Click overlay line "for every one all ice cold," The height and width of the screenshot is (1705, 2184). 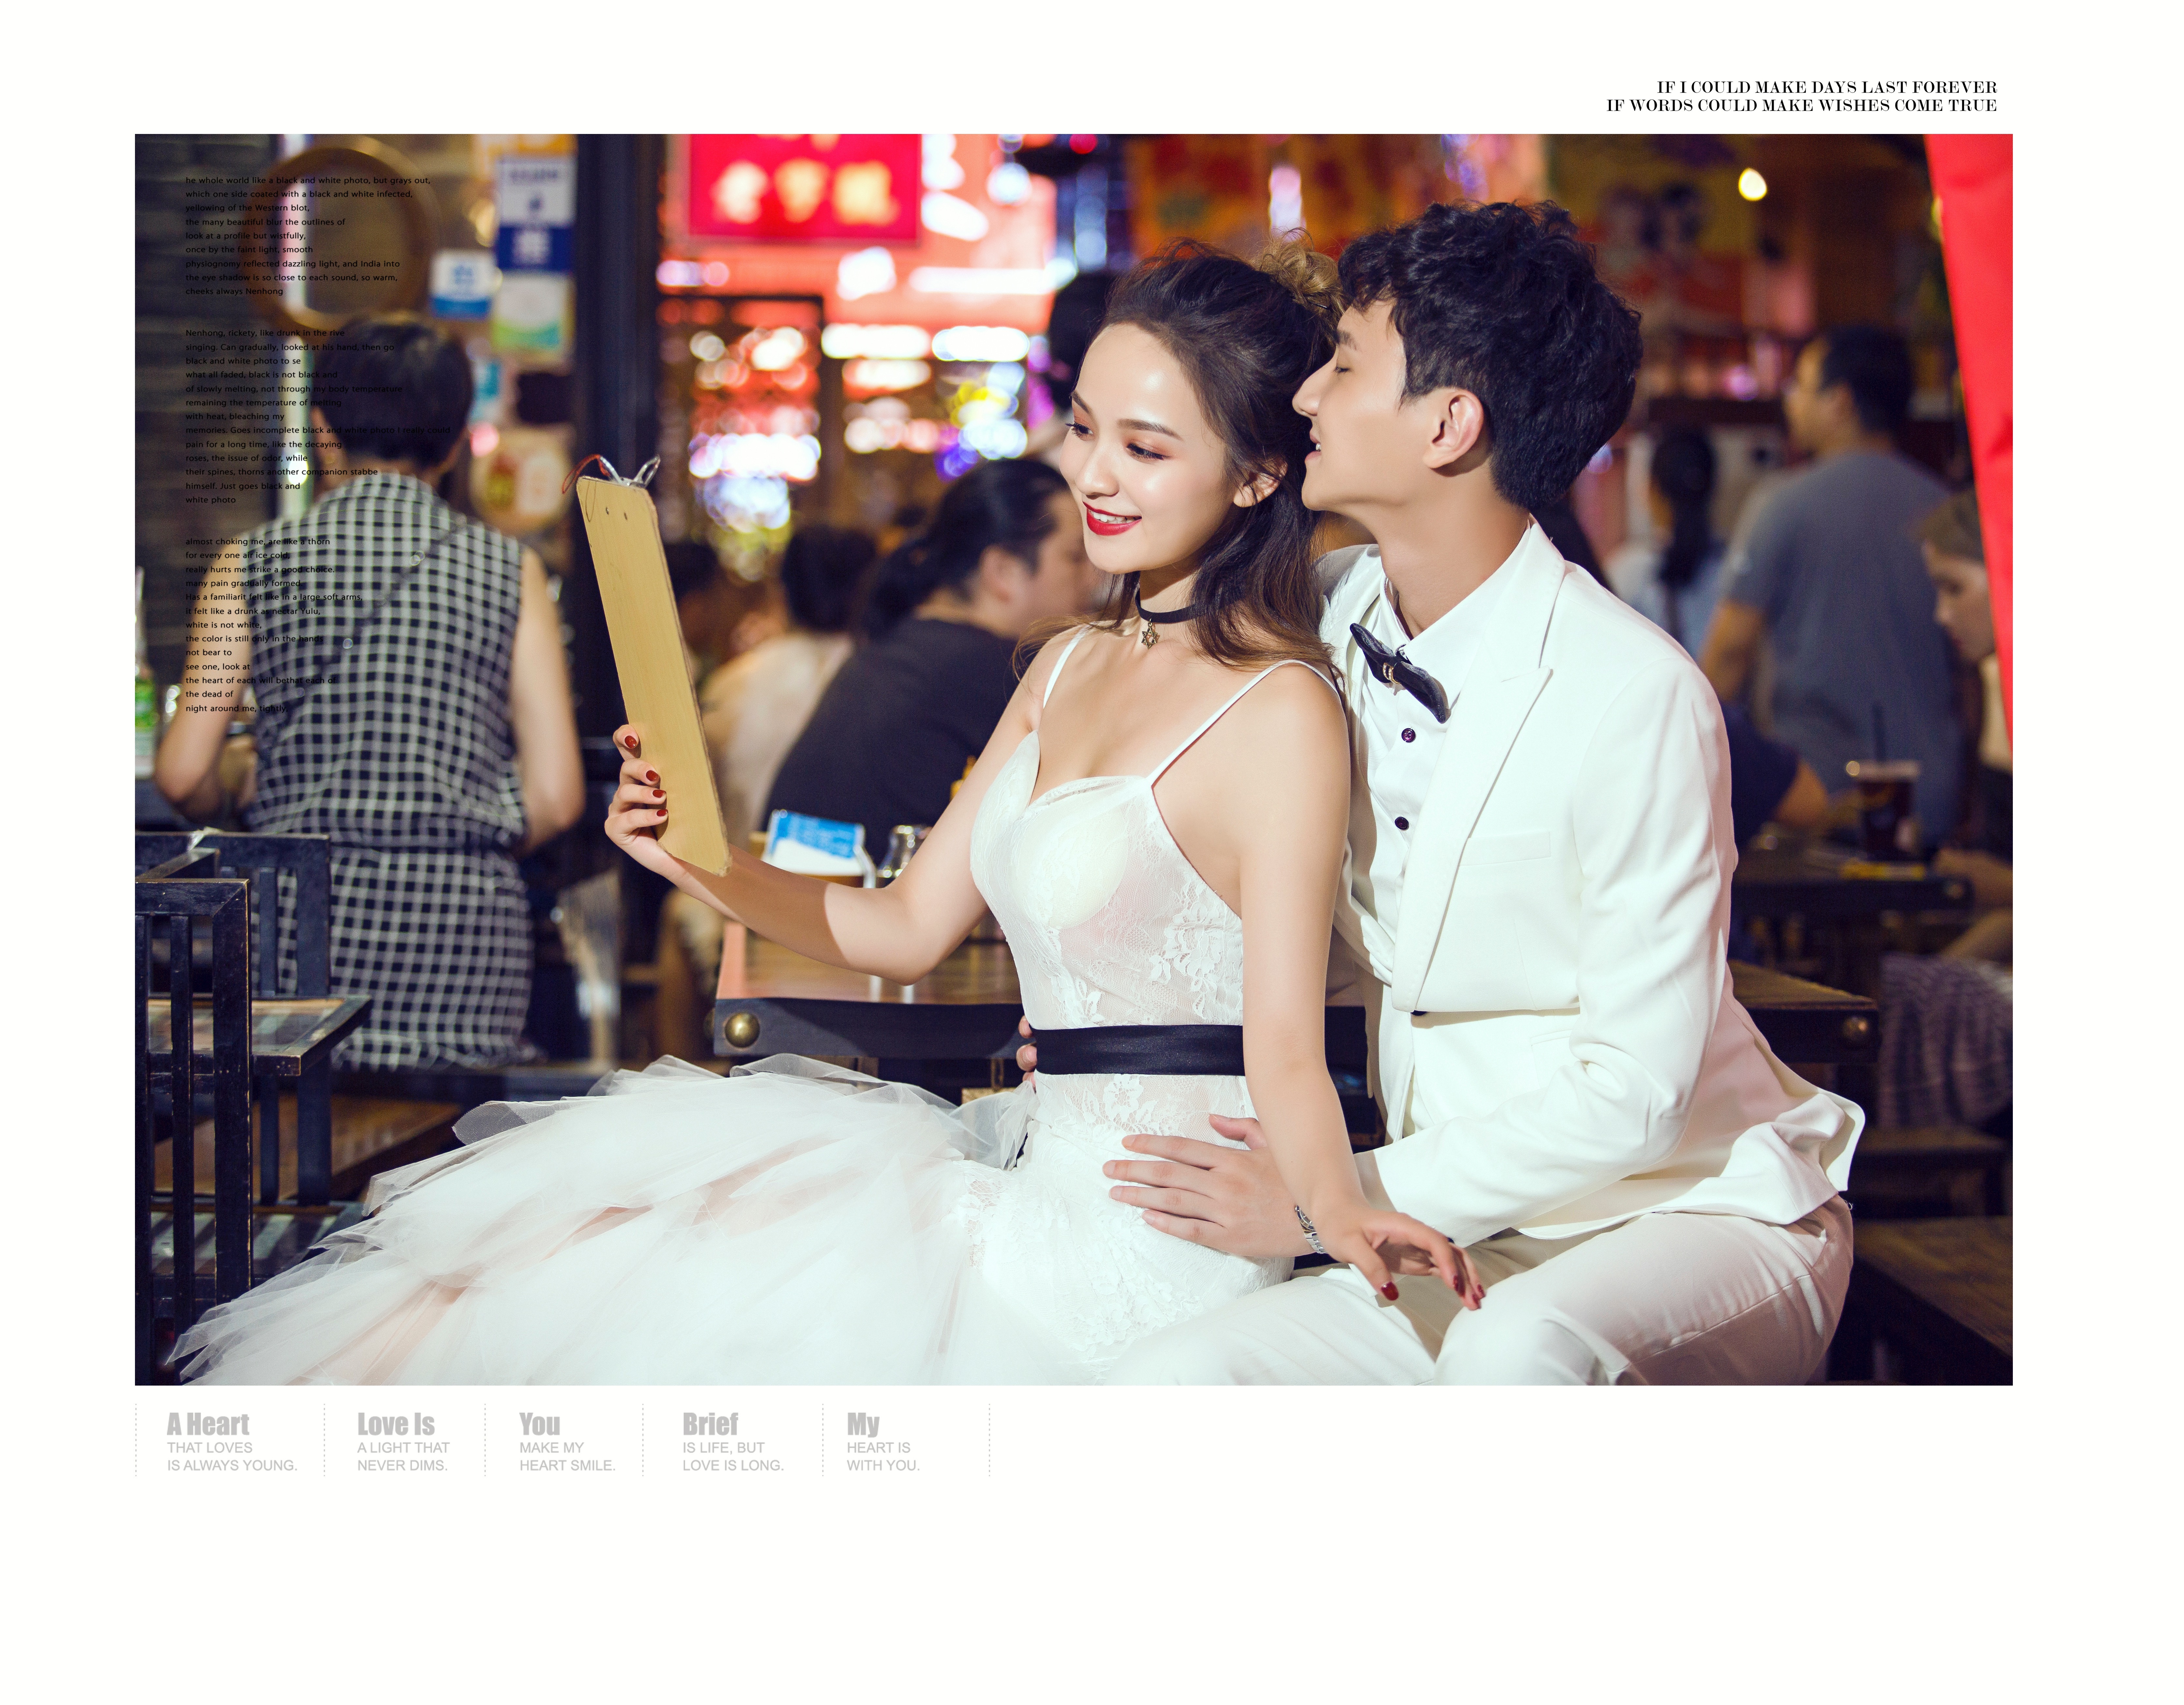[238, 555]
